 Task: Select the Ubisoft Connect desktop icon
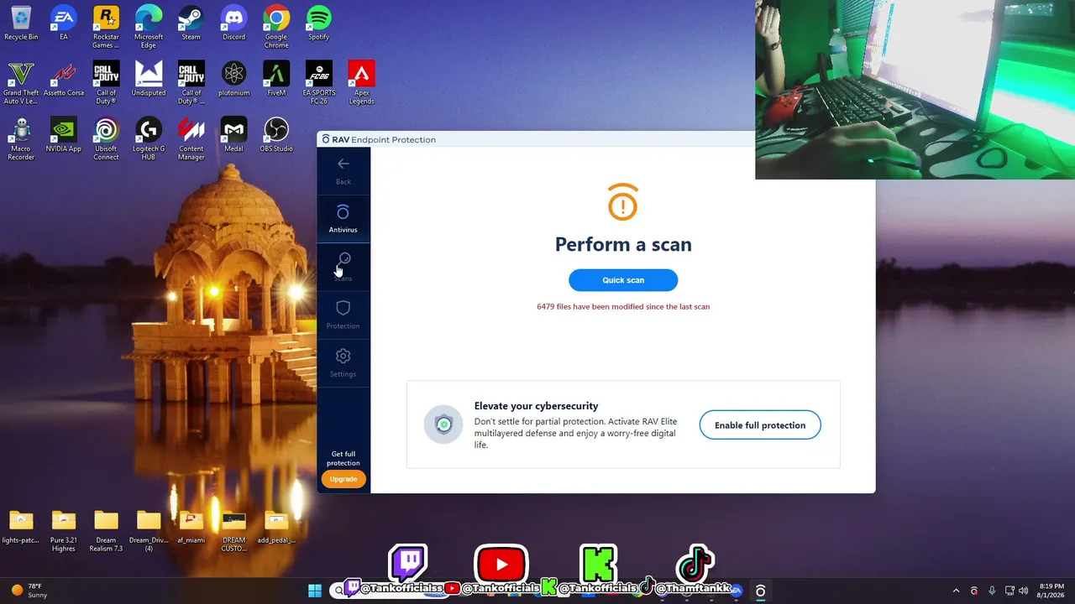click(106, 139)
